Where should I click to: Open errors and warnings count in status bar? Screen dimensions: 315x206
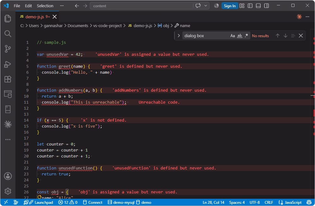pos(68,202)
